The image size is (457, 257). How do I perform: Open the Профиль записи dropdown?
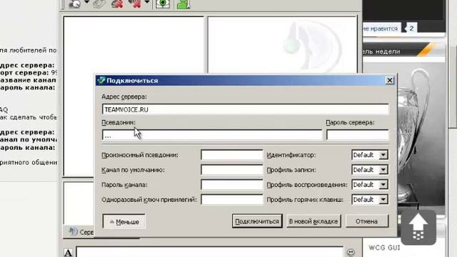[370, 170]
